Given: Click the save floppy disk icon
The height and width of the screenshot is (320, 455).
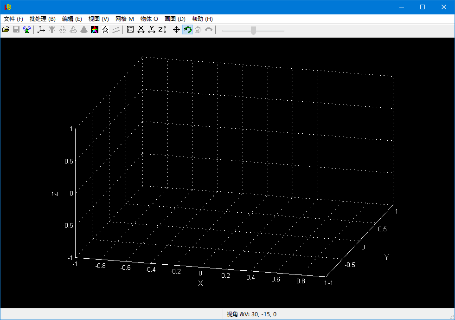Looking at the screenshot, I should 16,29.
